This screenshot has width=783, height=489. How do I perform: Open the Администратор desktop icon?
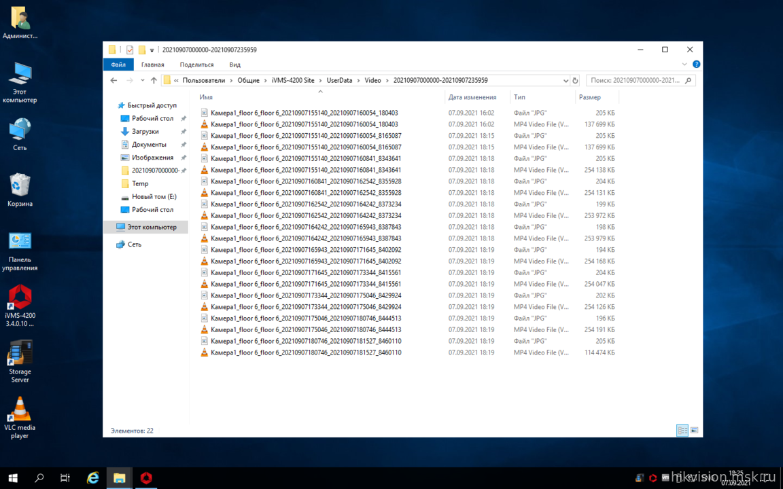click(20, 23)
